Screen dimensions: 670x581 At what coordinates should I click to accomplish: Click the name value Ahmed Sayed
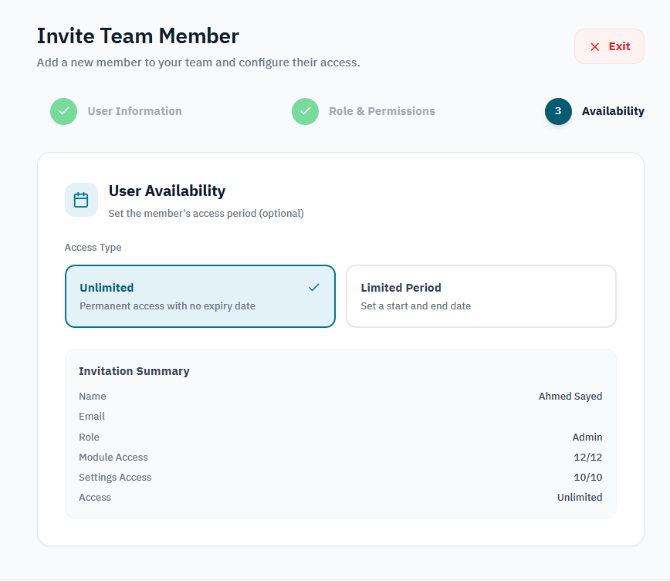click(570, 397)
